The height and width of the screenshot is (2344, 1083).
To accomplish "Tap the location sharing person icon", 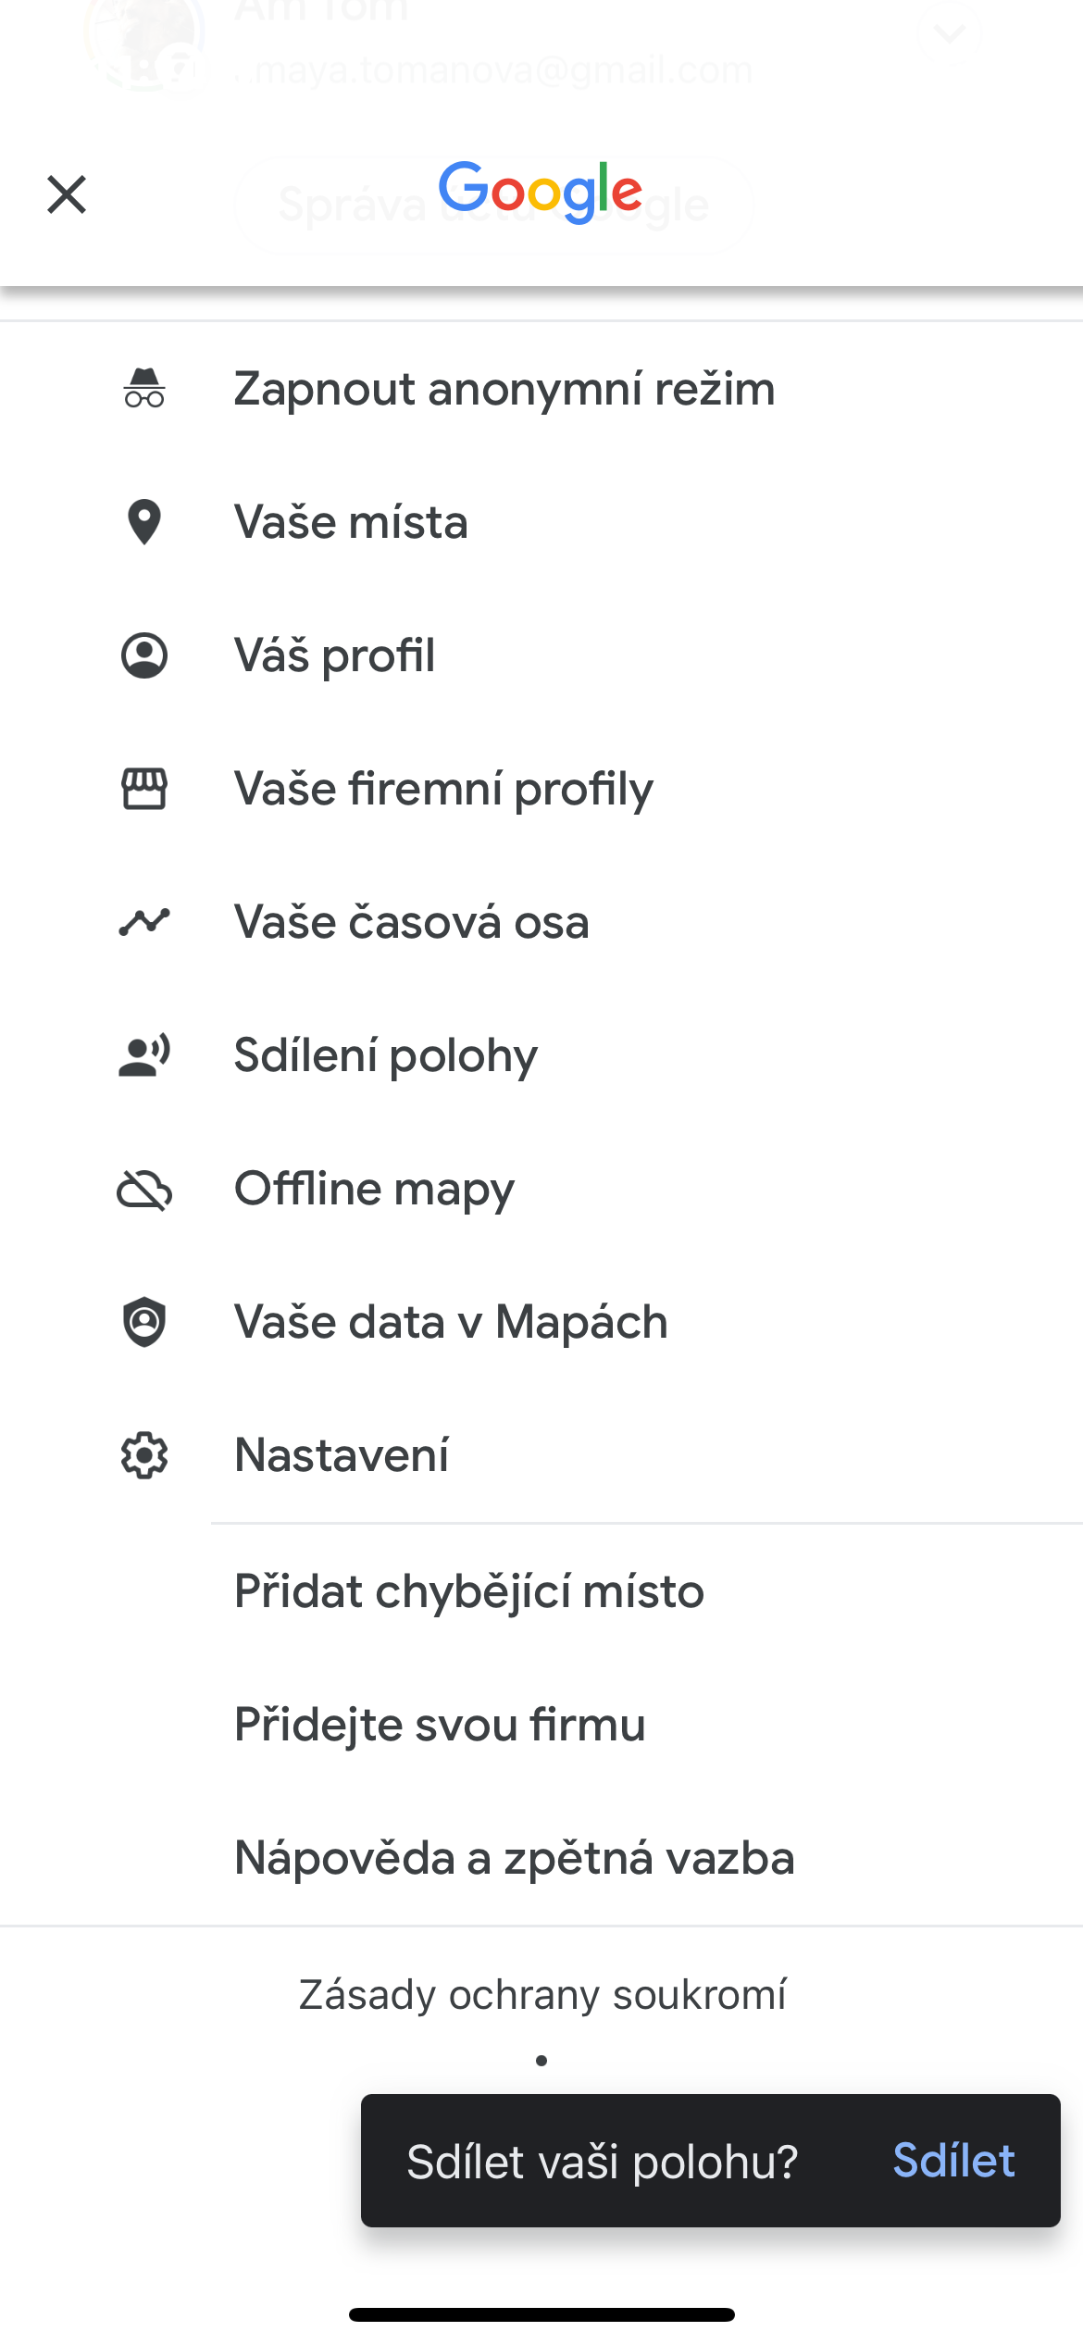I will tap(144, 1055).
